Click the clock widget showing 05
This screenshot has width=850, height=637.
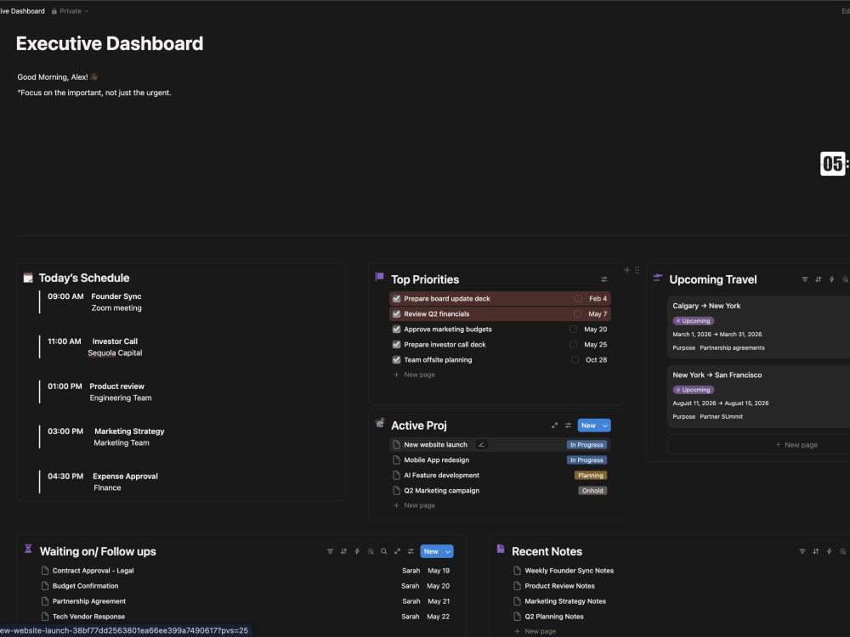pos(833,164)
